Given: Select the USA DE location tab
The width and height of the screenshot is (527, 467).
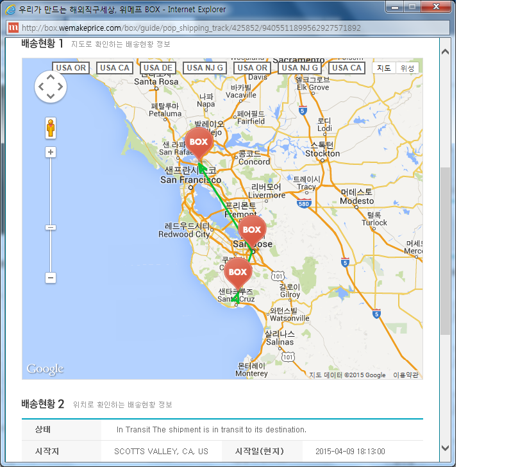Looking at the screenshot, I should tap(158, 68).
